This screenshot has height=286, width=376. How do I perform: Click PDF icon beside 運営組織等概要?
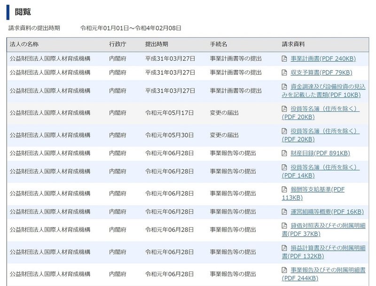click(284, 212)
